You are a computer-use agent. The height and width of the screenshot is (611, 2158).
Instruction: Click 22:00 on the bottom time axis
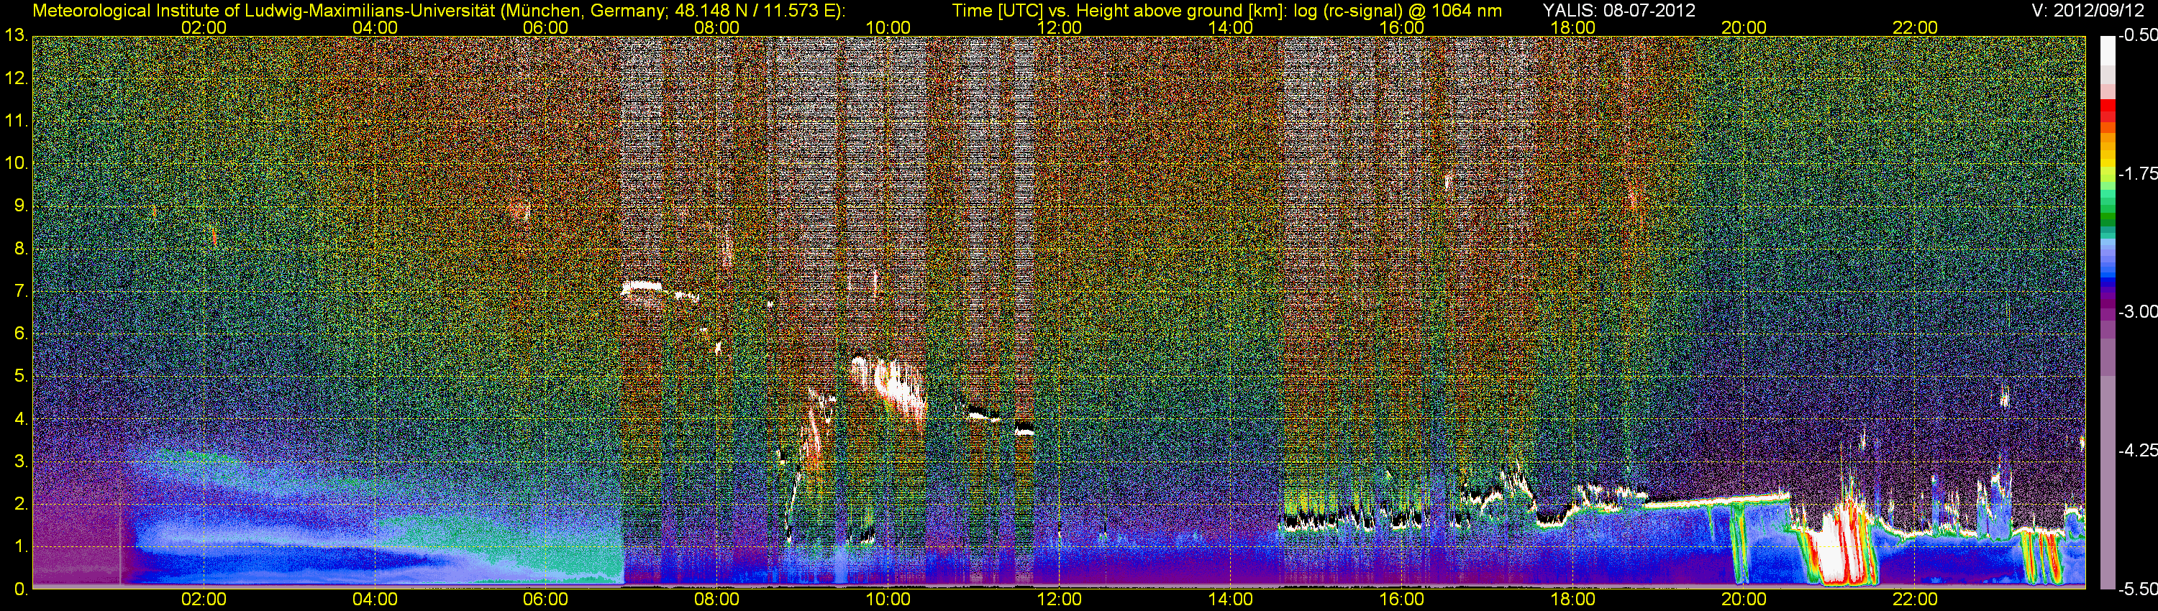(1915, 599)
